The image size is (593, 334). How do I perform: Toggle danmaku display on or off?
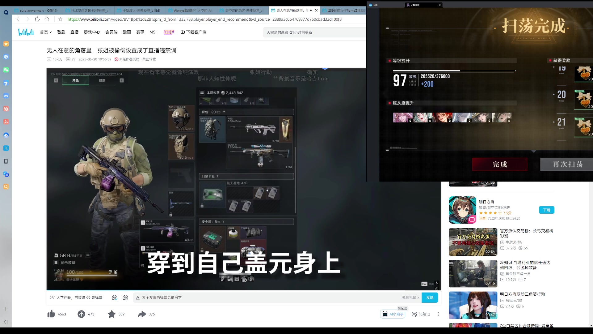[115, 298]
